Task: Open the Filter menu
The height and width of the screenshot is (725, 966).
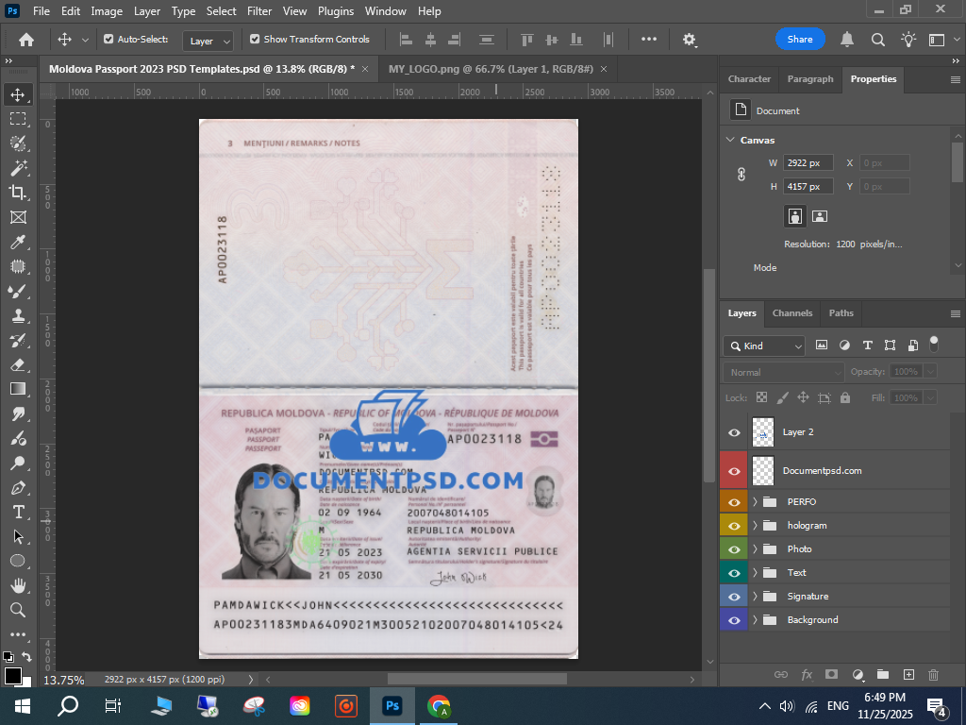Action: pos(259,11)
